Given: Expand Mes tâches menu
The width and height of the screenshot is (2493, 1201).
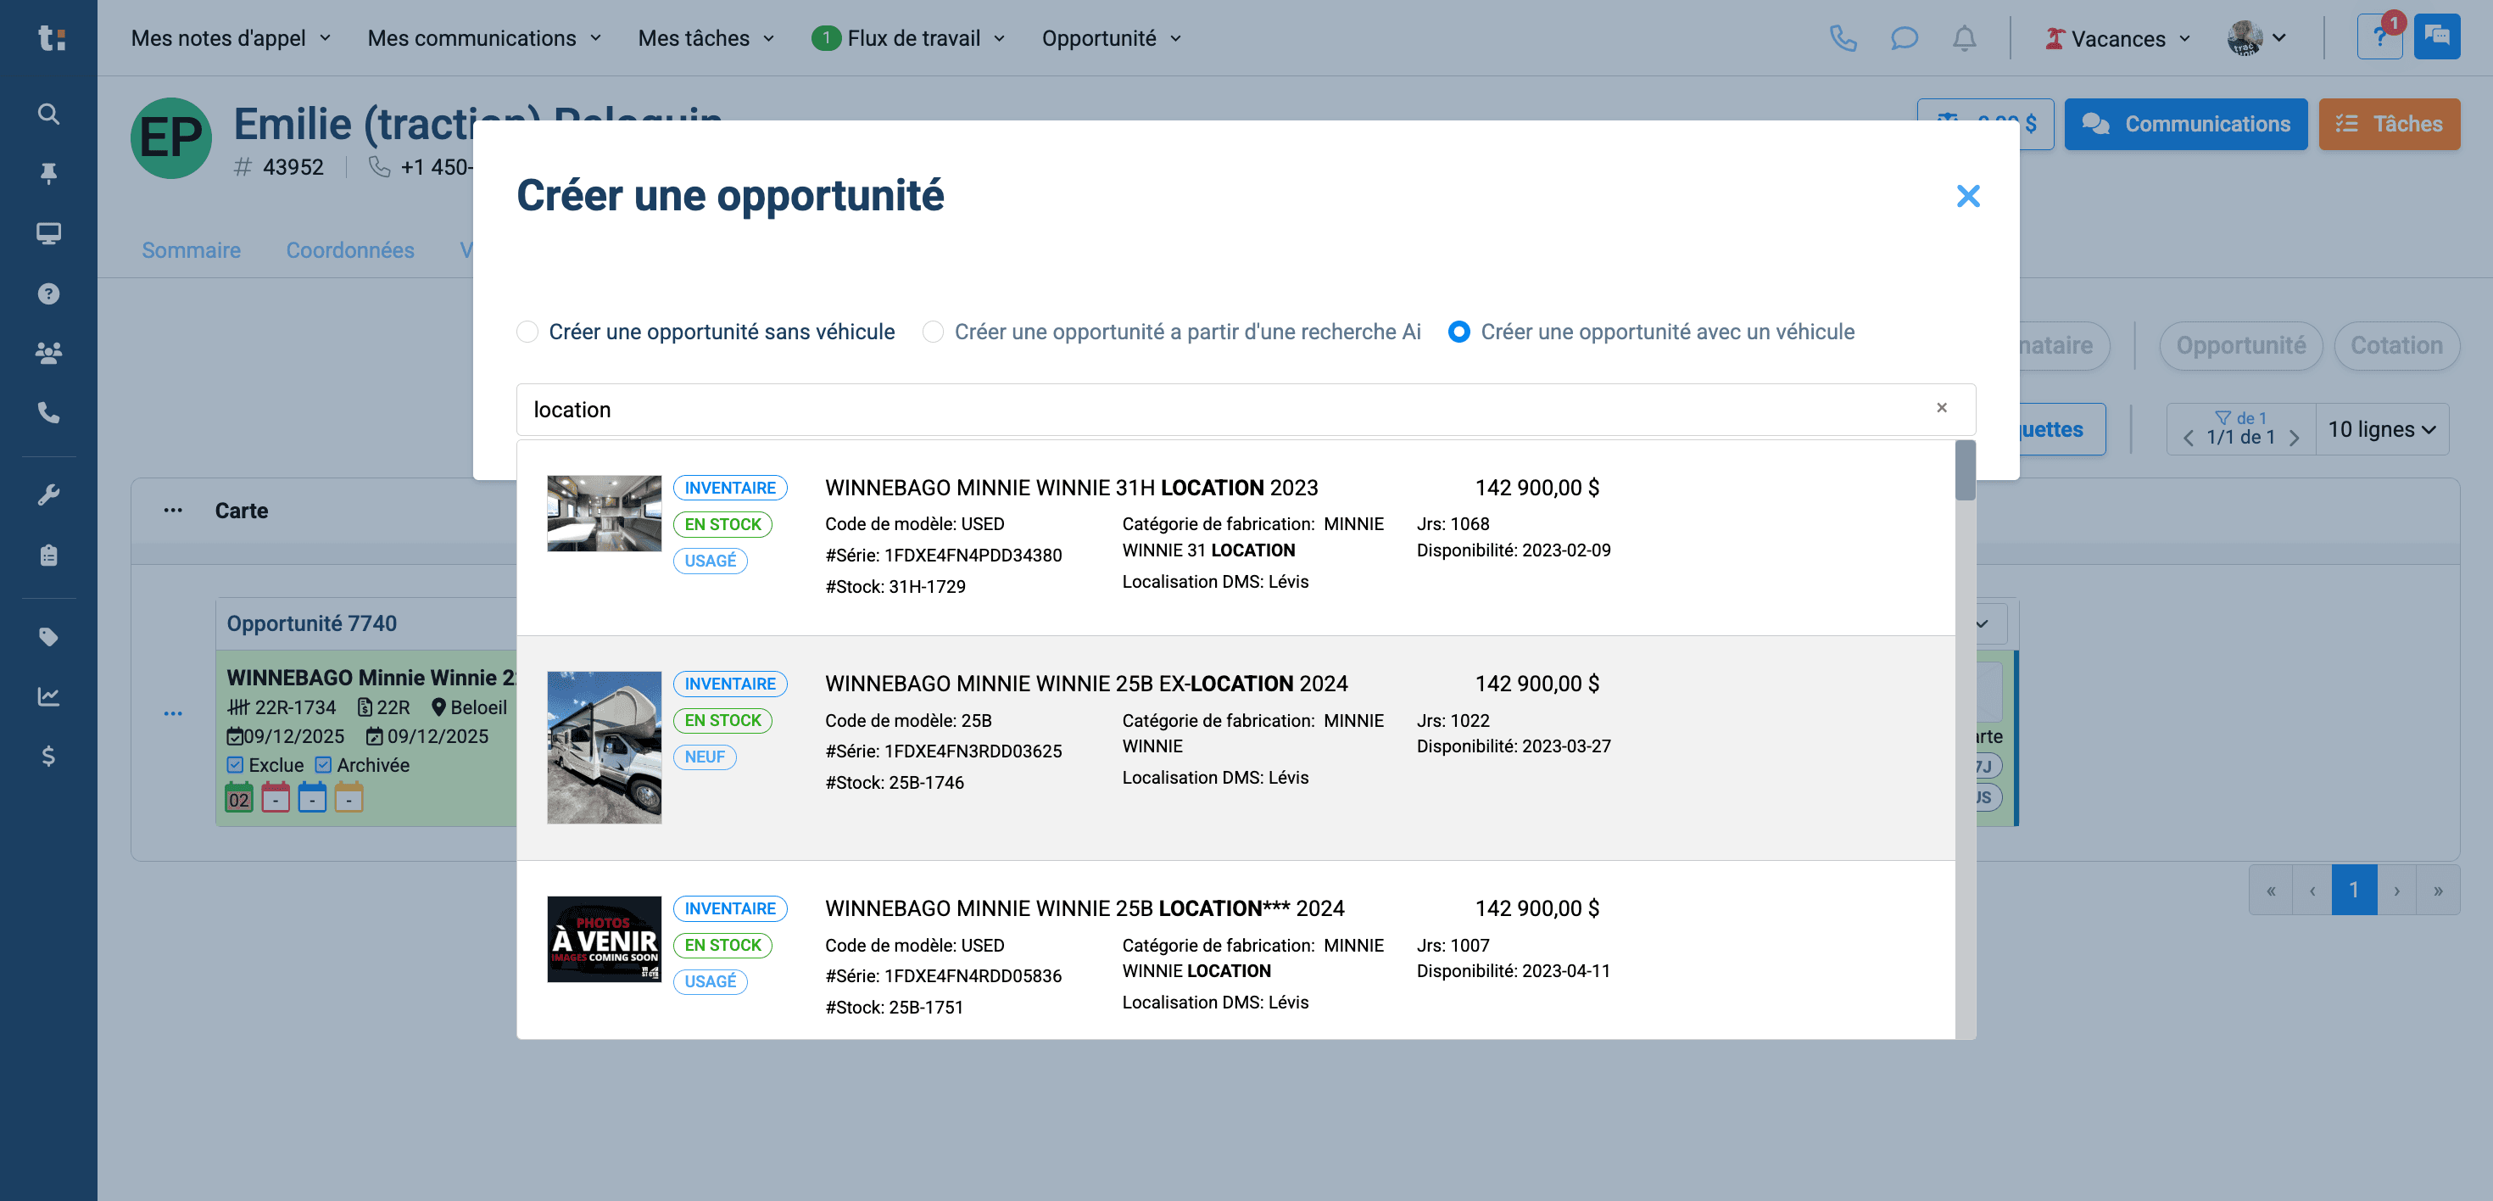Looking at the screenshot, I should point(706,37).
